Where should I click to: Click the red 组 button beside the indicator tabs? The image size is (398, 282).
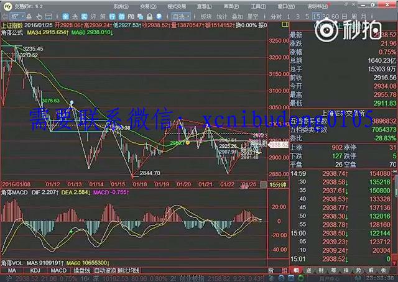click(x=285, y=271)
